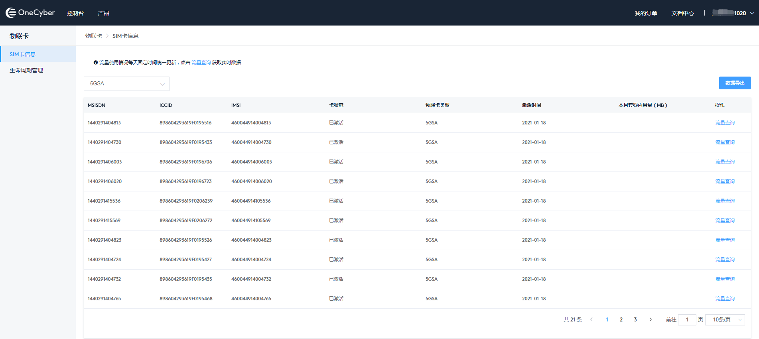The image size is (759, 339).
Task: Click 流量查询 for MSISDN 1440291404813
Action: [725, 123]
